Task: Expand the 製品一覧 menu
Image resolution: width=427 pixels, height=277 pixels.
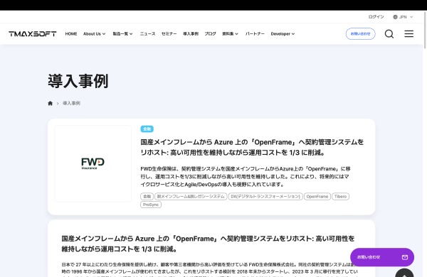Action: [x=122, y=33]
